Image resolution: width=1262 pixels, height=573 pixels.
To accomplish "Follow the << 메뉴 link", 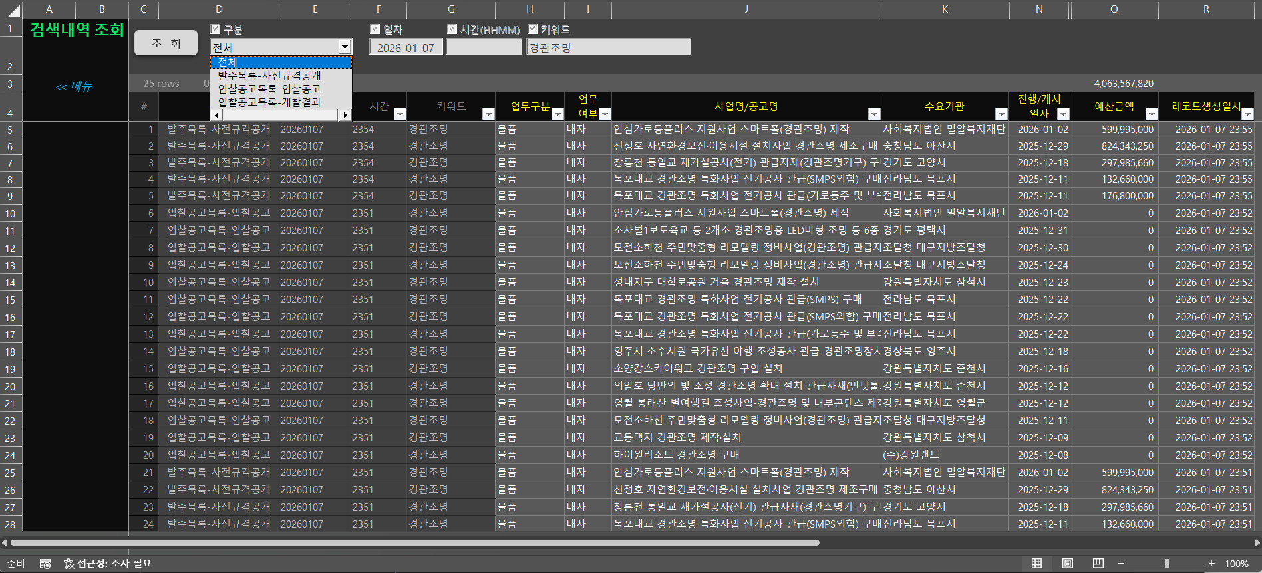I will pyautogui.click(x=74, y=86).
